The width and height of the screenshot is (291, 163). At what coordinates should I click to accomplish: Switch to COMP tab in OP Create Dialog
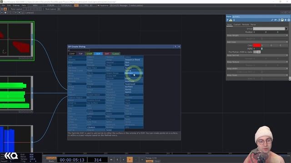click(72, 54)
